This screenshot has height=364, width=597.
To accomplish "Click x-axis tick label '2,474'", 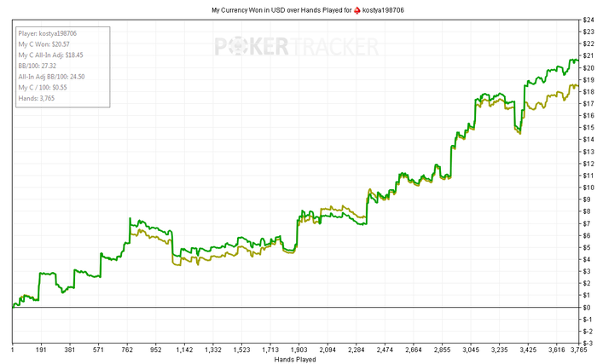I will 385,350.
